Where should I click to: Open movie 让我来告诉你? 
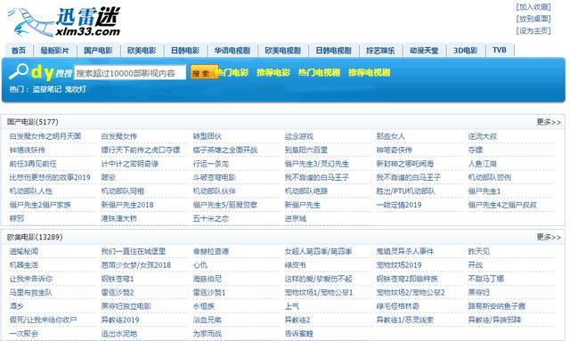[31, 279]
